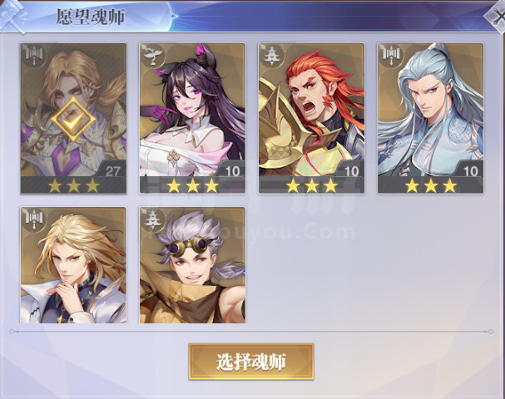Image resolution: width=505 pixels, height=399 pixels.
Task: Click the 愿望魂师 title header
Action: [x=91, y=17]
